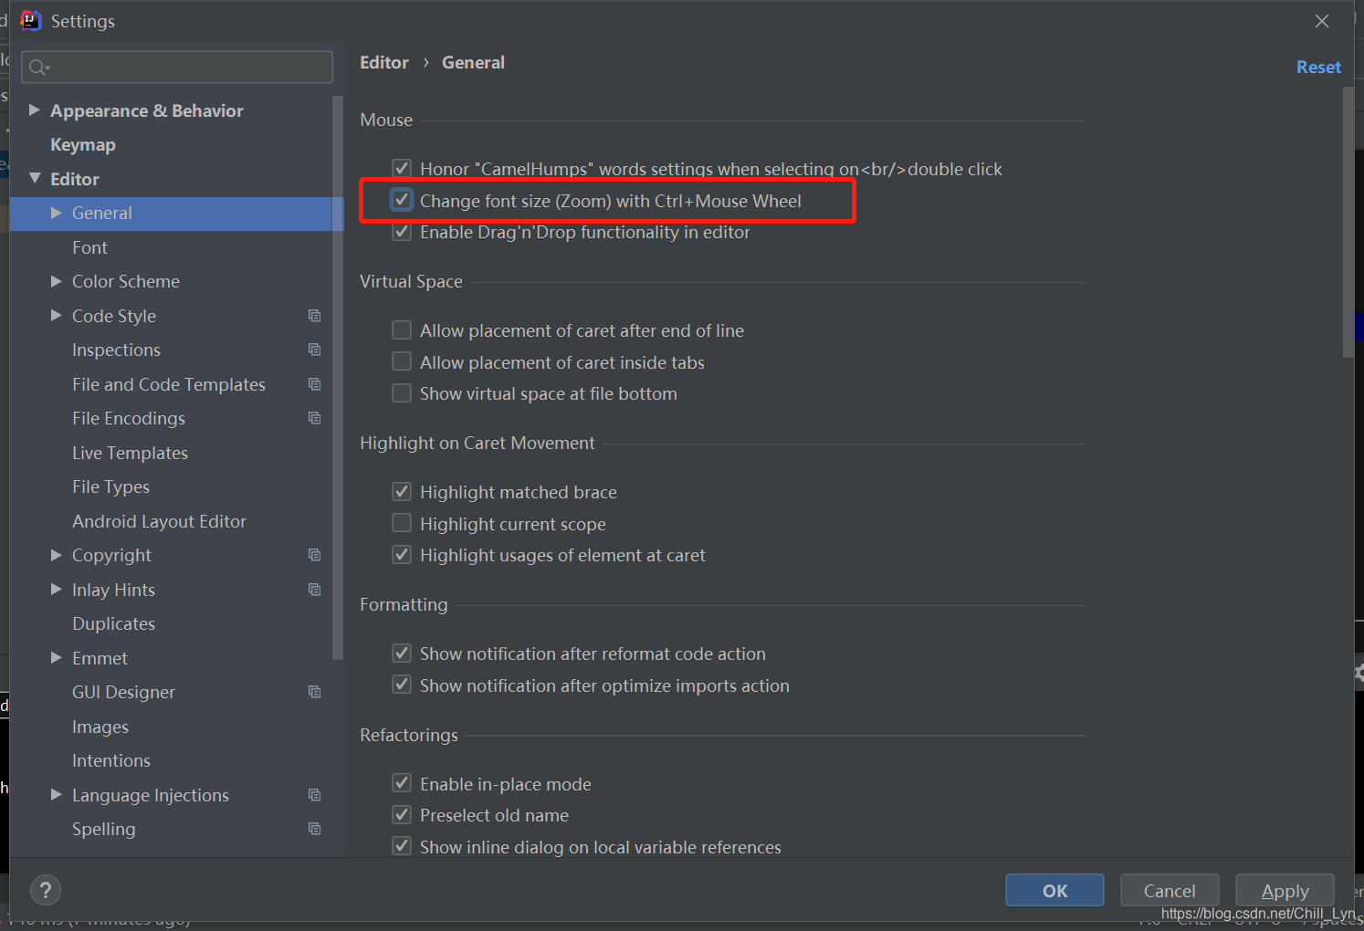Screen dimensions: 1364x931
Task: Close the Settings dialog with the X
Action: 1322,21
